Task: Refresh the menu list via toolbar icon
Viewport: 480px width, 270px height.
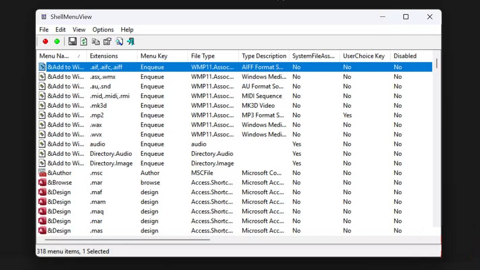Action: (84, 42)
